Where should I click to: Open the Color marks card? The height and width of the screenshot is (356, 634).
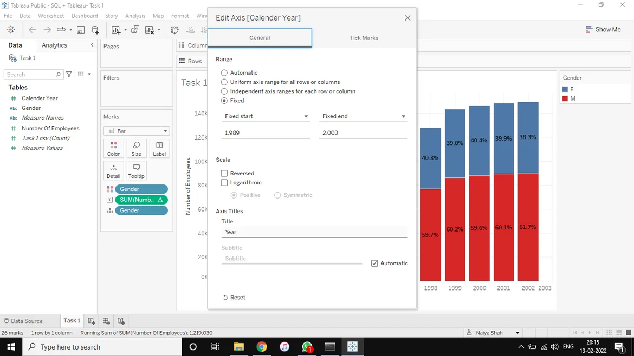(113, 148)
